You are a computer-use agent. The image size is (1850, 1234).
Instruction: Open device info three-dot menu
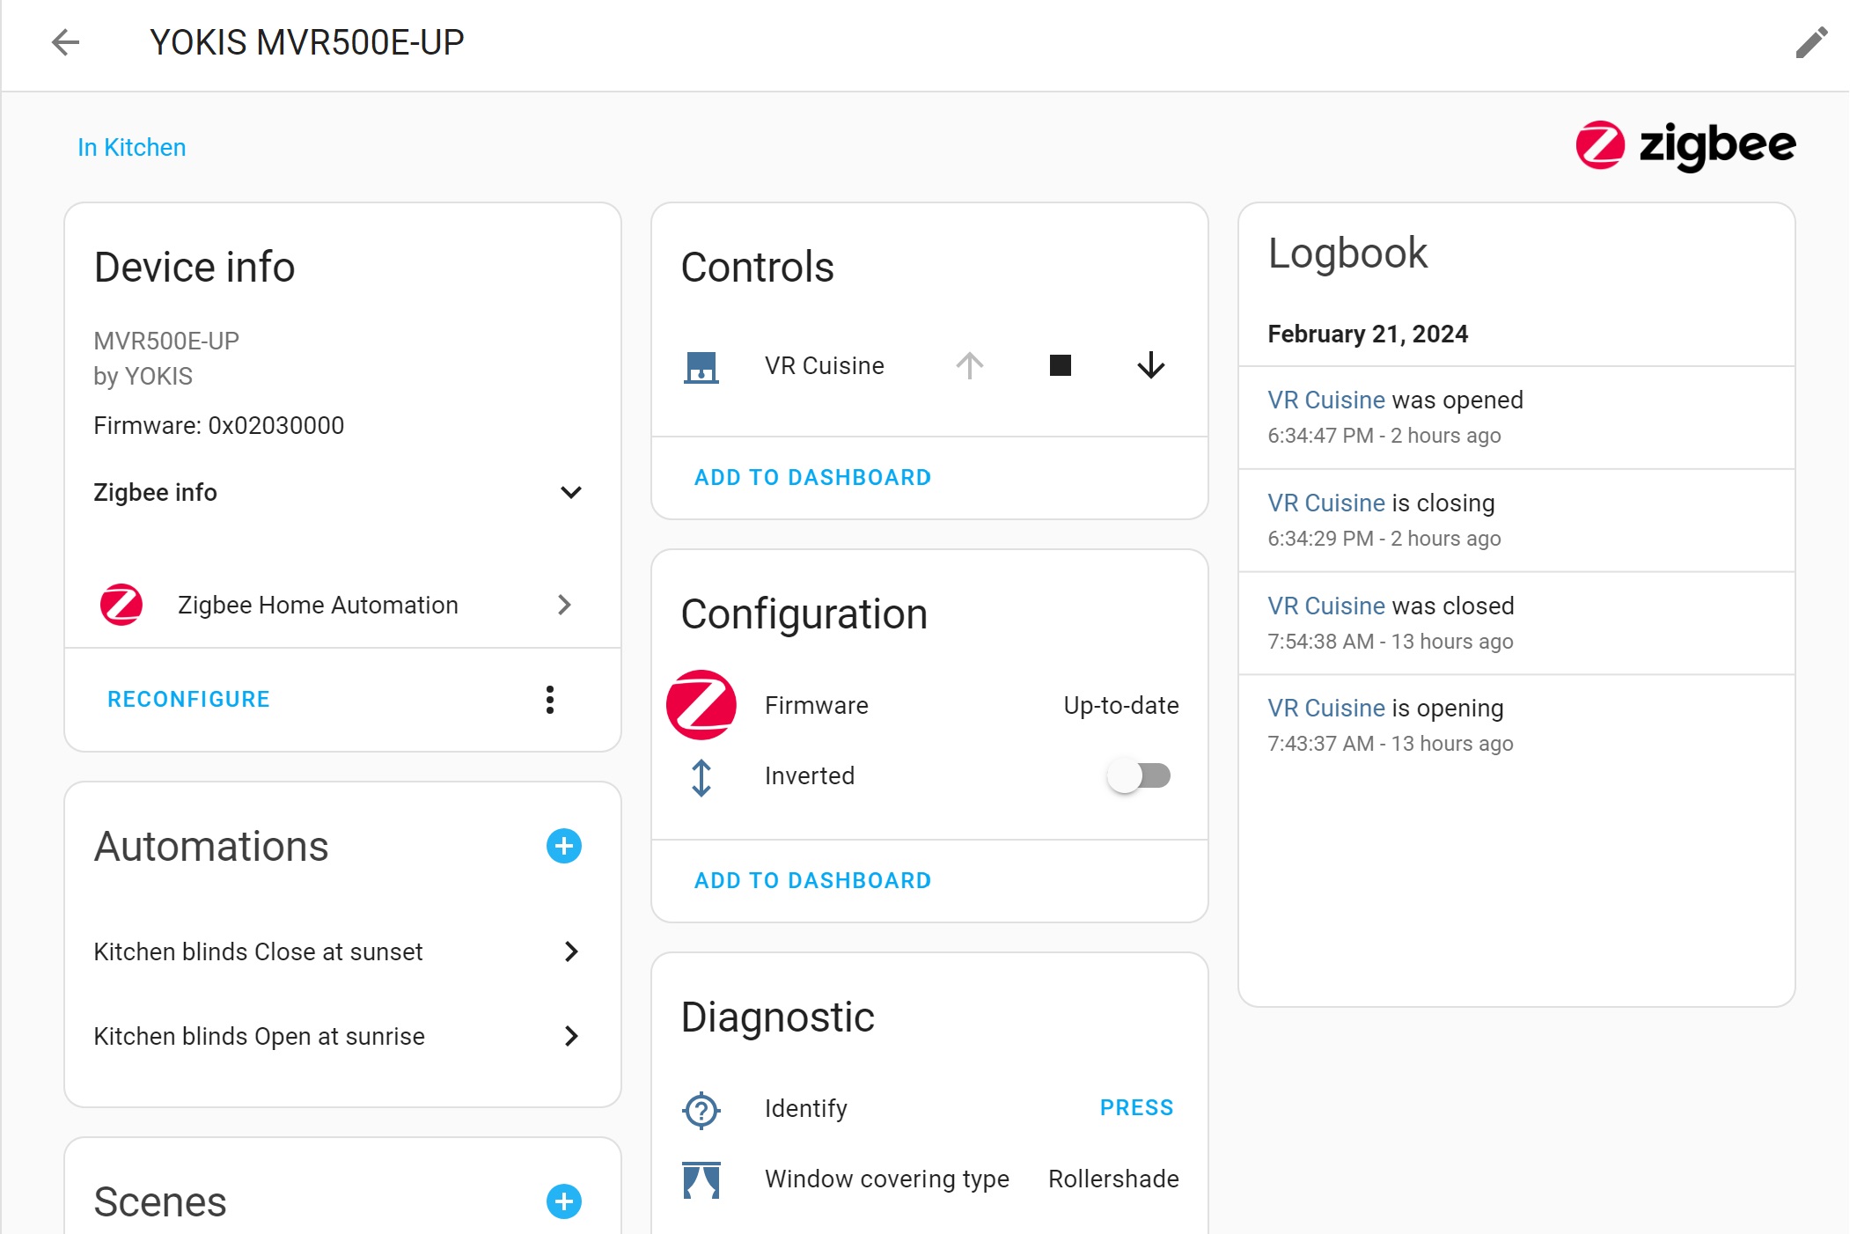(550, 700)
